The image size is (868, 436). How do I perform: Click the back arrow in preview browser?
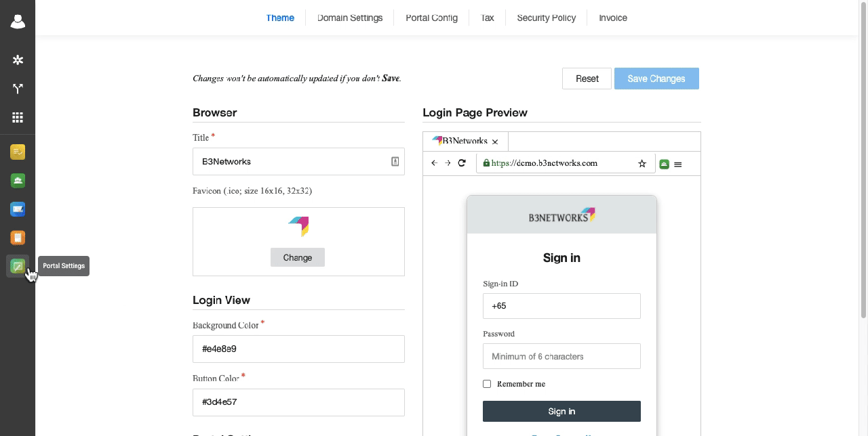coord(434,163)
